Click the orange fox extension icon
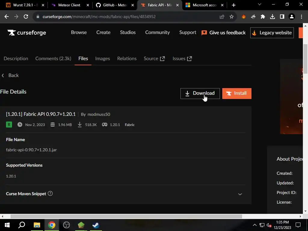This screenshot has width=308, height=231. (x=244, y=17)
